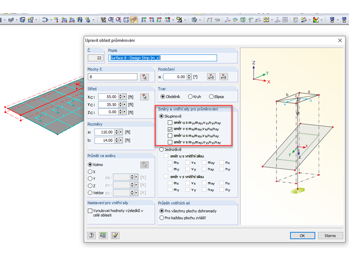Screen dimensions: 349x261
Task: Click the pick center point icon beside Xc
Action: (x=145, y=97)
